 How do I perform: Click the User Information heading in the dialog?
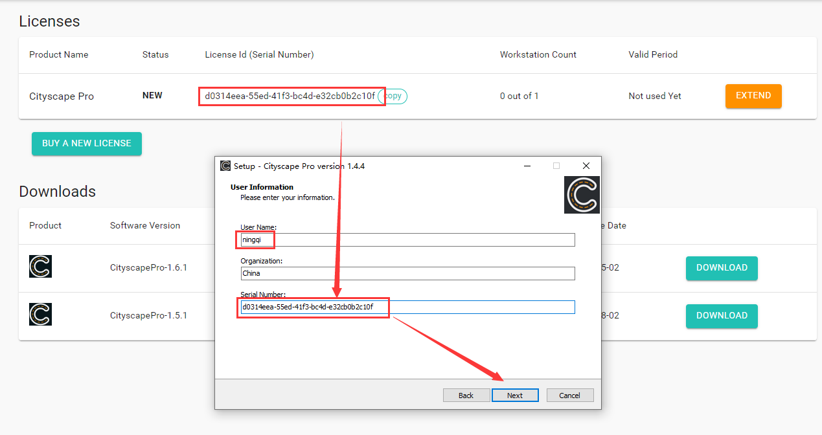point(262,187)
